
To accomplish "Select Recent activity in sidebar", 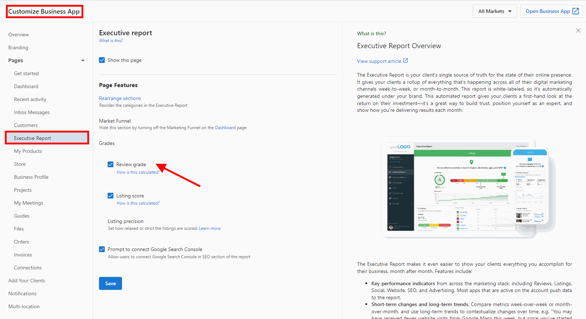I will coord(30,99).
